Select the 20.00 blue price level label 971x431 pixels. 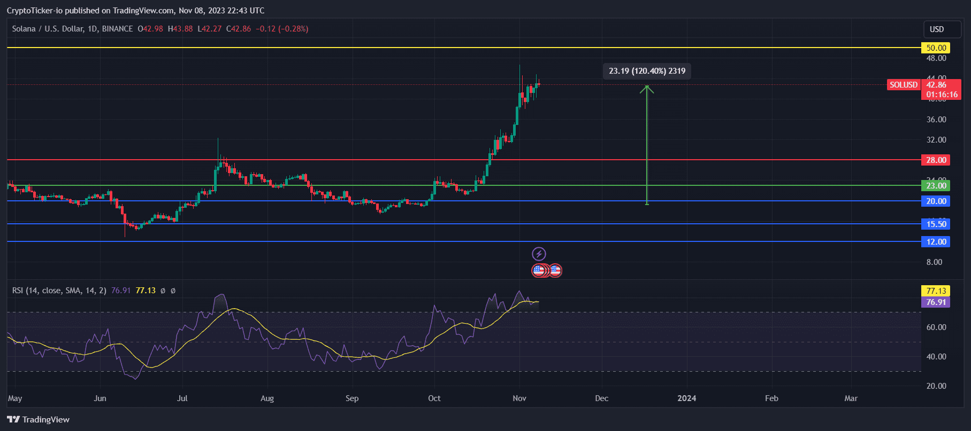pos(936,201)
